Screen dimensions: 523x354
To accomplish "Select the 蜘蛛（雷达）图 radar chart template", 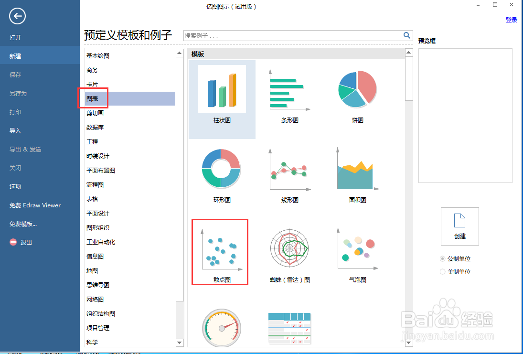I will [290, 255].
